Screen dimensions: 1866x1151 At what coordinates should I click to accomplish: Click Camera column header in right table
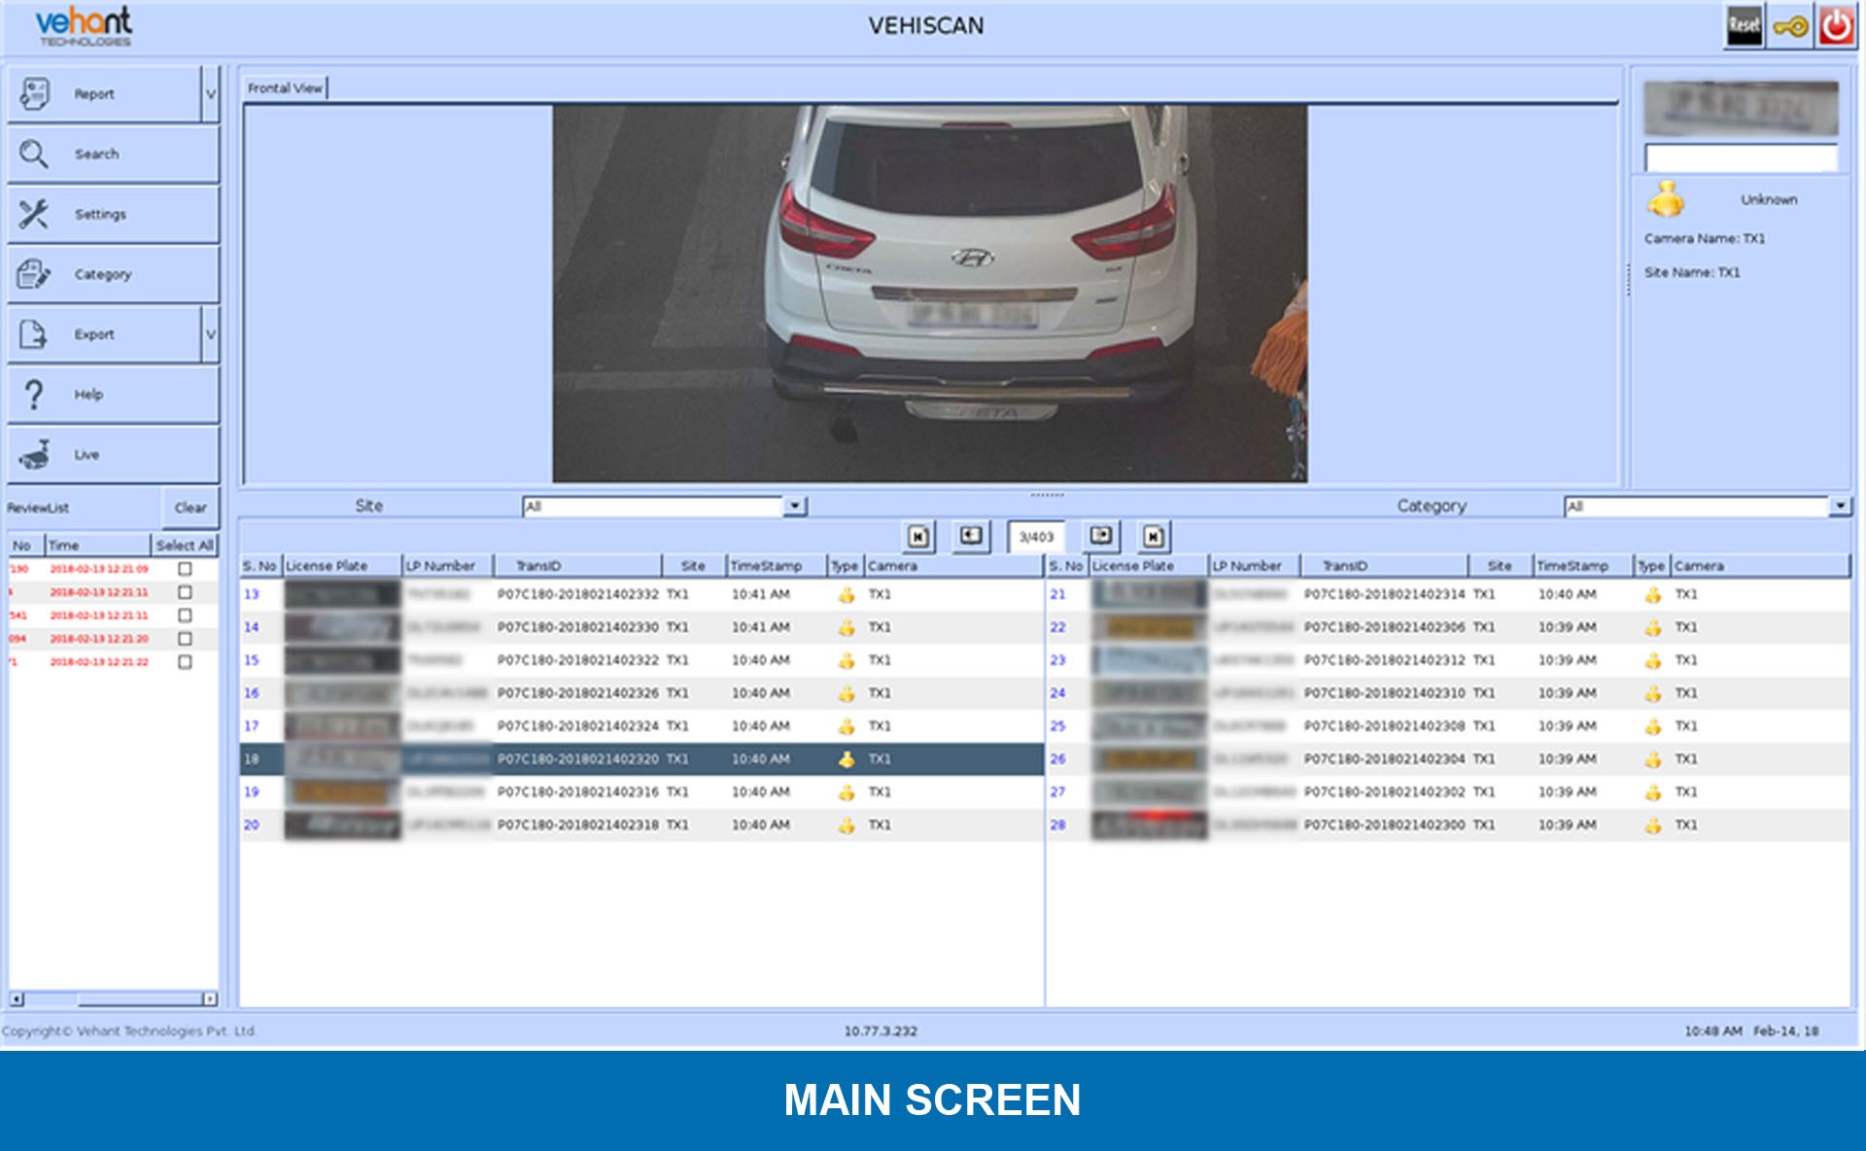[1759, 566]
